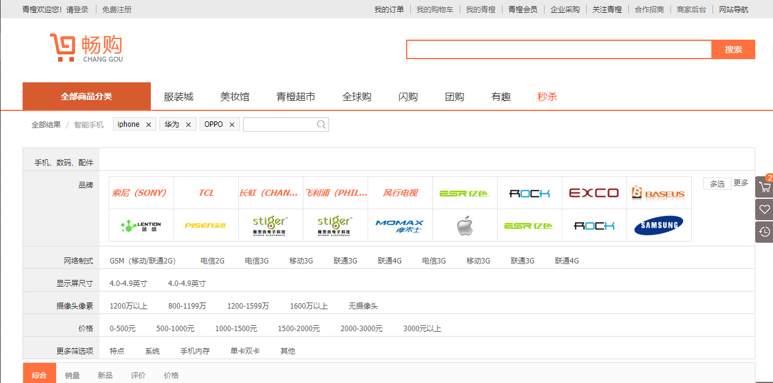Image resolution: width=773 pixels, height=383 pixels.
Task: Expand the 系统 filter option
Action: [153, 351]
